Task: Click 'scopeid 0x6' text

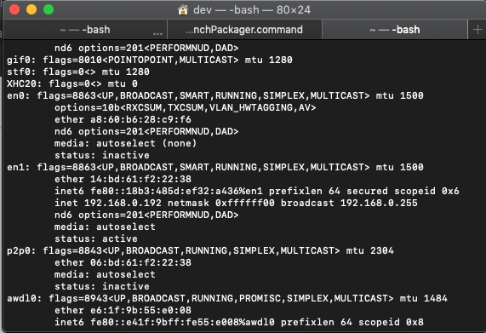Action: (x=426, y=191)
